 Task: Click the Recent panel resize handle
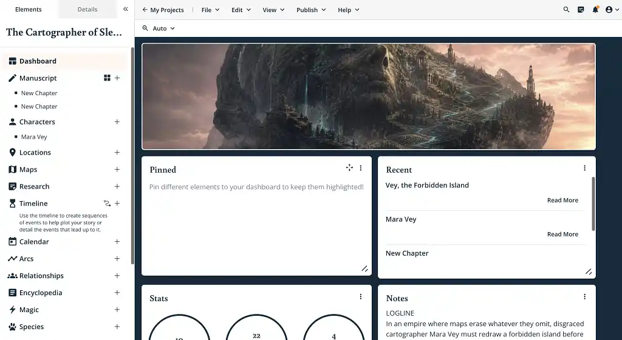(589, 272)
